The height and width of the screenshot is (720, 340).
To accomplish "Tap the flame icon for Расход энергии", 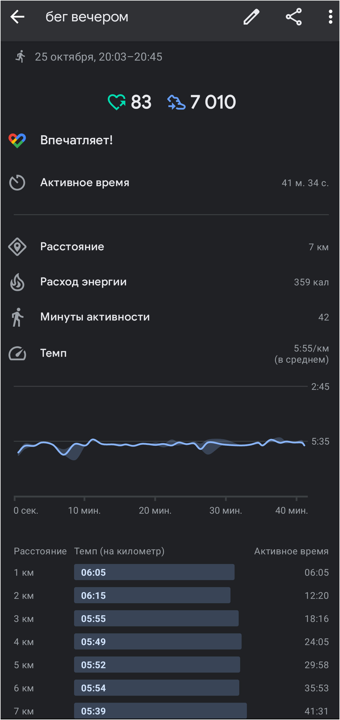I will coord(17,282).
